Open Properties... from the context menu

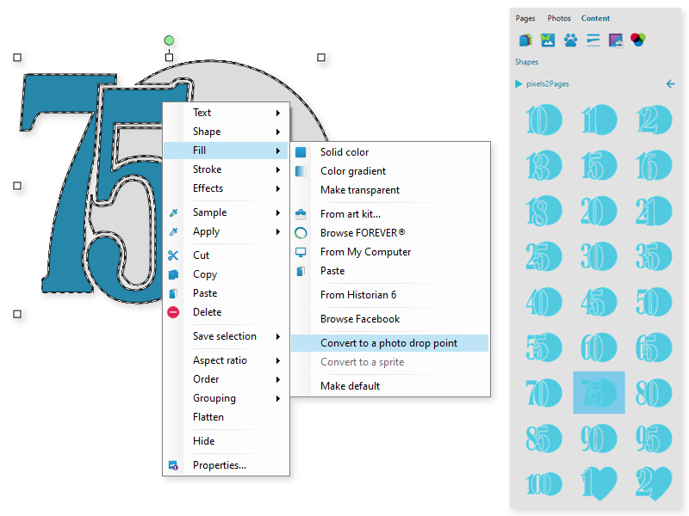[226, 465]
